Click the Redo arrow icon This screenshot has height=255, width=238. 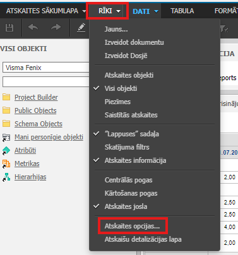point(56,27)
